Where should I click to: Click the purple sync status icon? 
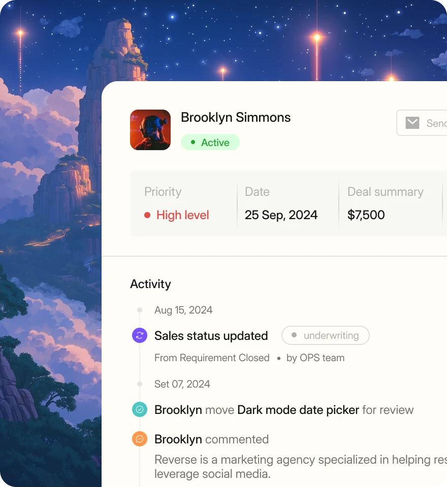pyautogui.click(x=140, y=335)
